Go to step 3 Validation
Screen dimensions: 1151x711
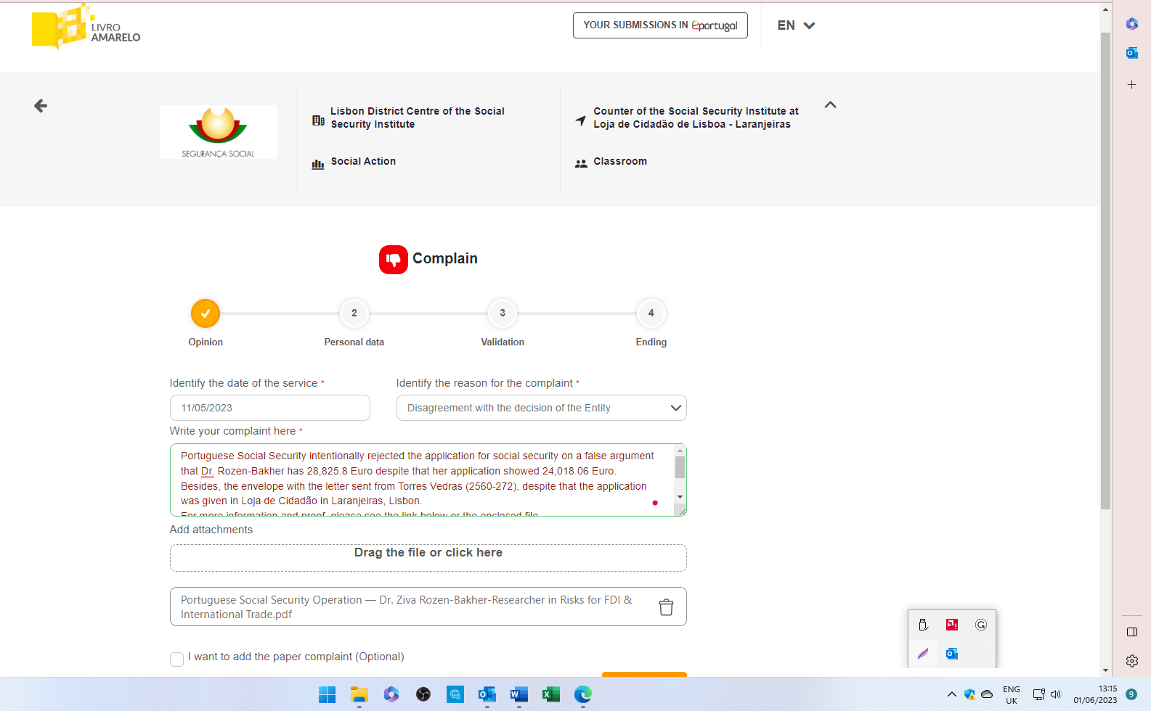pos(503,313)
